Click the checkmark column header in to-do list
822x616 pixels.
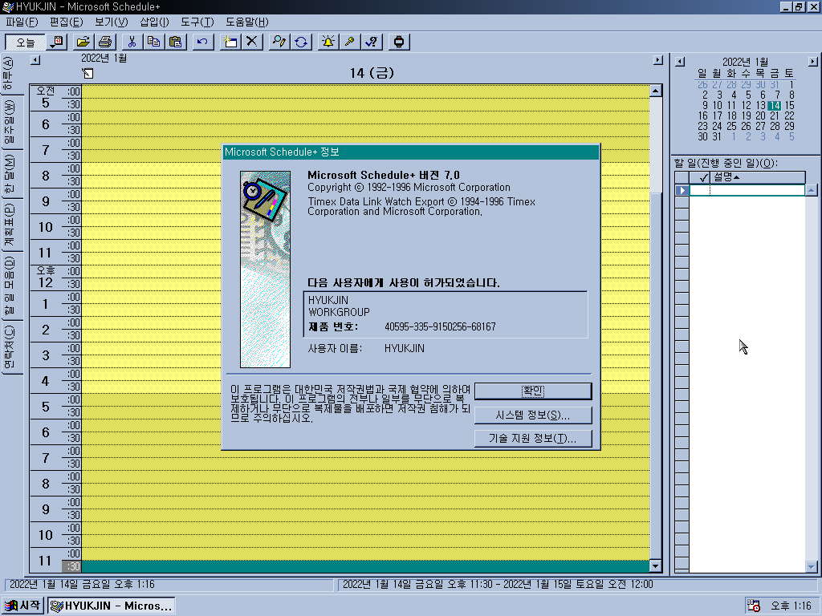[700, 177]
